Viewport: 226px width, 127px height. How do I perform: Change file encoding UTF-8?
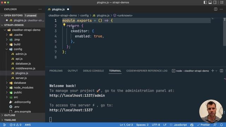click(x=156, y=125)
